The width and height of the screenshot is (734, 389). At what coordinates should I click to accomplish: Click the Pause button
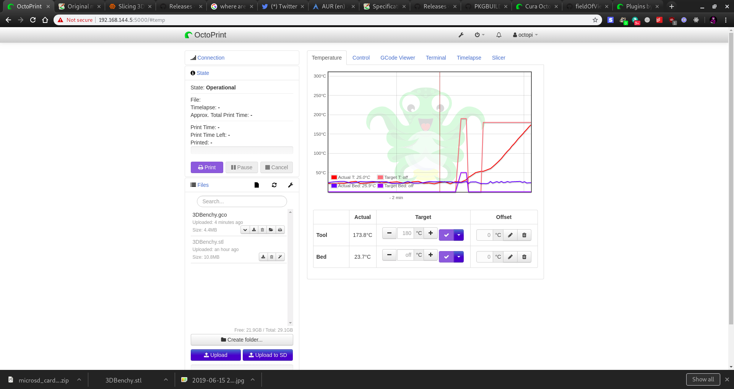(242, 167)
